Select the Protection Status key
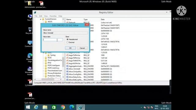Viewport: 196px width, 110px height. pyautogui.click(x=54, y=76)
